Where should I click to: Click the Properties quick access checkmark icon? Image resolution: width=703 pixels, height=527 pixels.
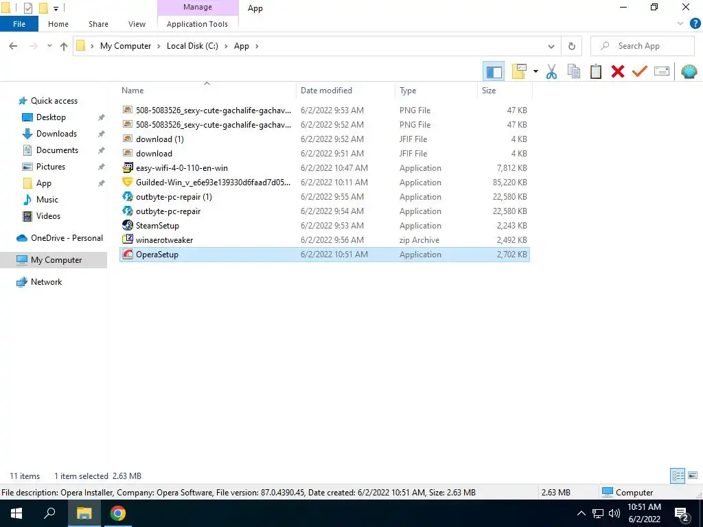tap(27, 8)
